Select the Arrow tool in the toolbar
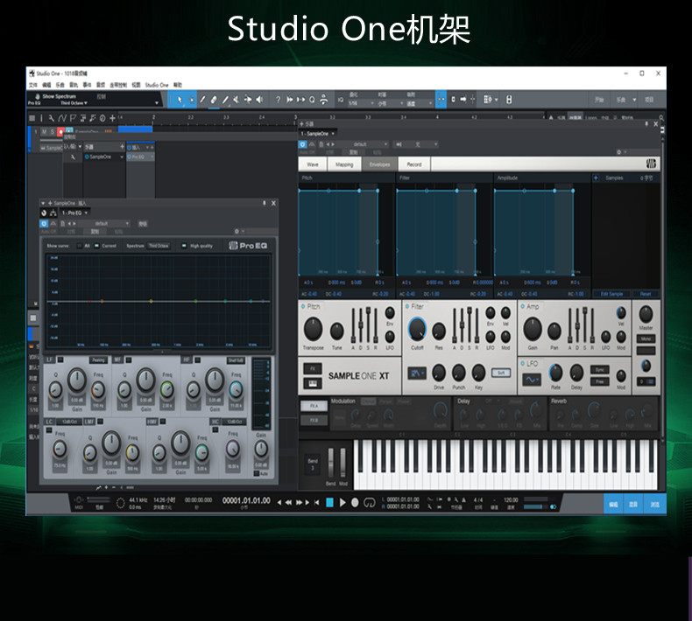The width and height of the screenshot is (692, 621). [x=180, y=100]
